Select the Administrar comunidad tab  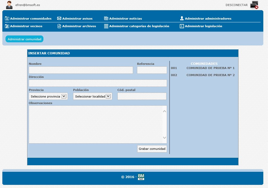[x=25, y=39]
